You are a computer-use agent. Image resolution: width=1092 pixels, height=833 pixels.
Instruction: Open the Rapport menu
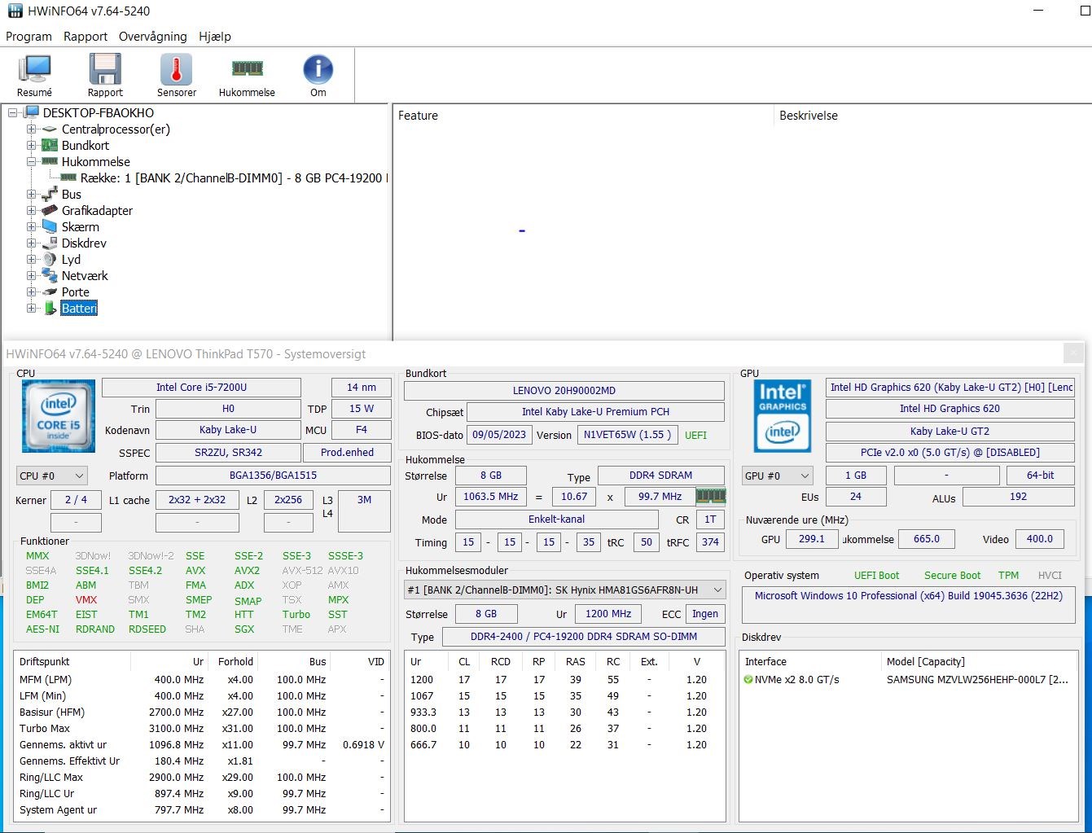coord(86,37)
